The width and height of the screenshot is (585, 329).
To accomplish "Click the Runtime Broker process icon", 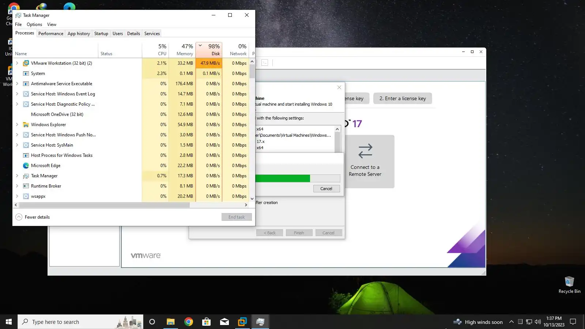I will (26, 186).
